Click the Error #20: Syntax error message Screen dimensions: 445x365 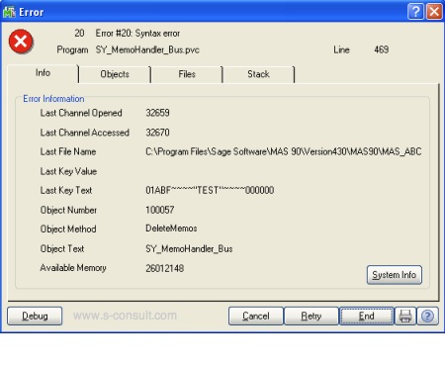(137, 34)
